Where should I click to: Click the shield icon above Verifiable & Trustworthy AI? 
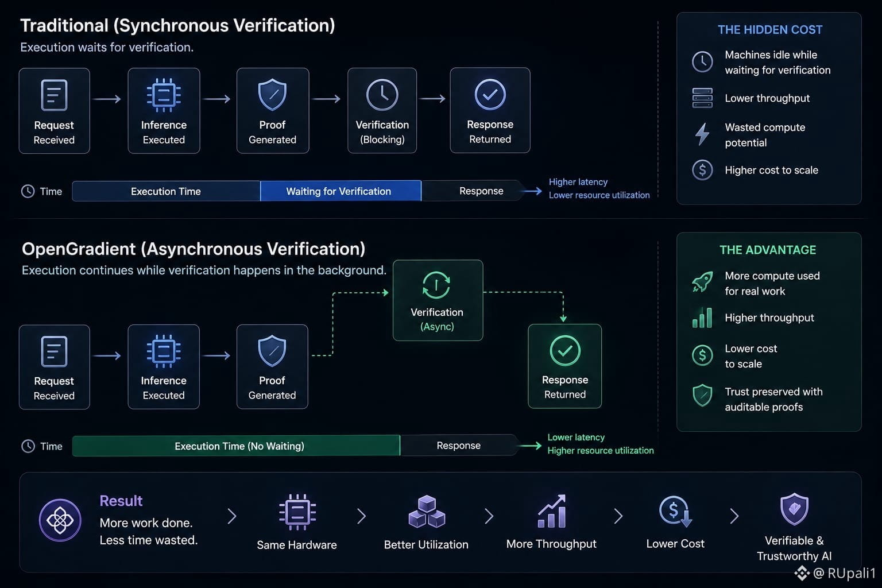pyautogui.click(x=794, y=509)
